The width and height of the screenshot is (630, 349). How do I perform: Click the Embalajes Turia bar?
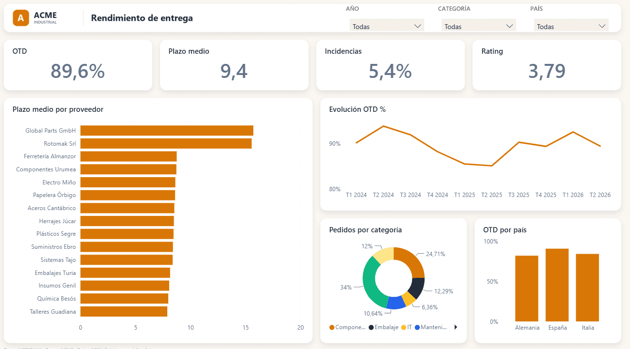[x=125, y=273]
